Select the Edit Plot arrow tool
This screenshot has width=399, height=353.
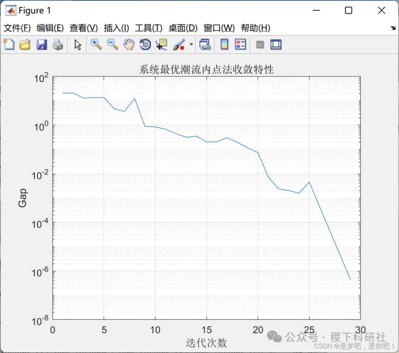pyautogui.click(x=78, y=45)
